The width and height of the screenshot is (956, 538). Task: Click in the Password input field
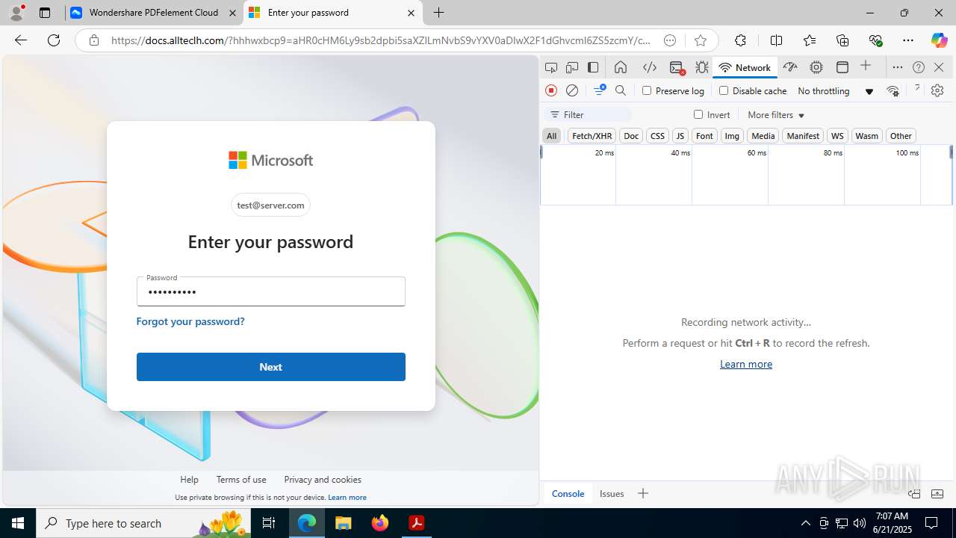pyautogui.click(x=271, y=291)
